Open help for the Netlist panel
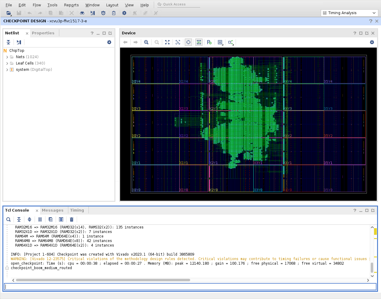 [x=92, y=33]
